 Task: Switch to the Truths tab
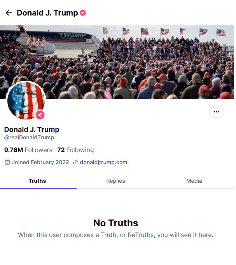[37, 181]
